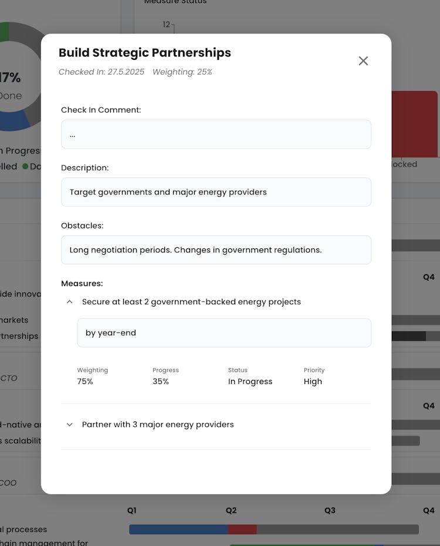Click the 'by year-end' measure detail field
This screenshot has width=440, height=546.
(x=224, y=333)
